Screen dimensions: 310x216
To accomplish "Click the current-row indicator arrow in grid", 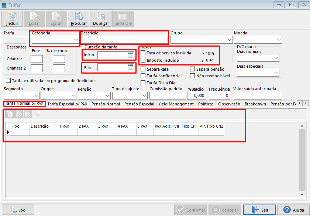I will click(8, 132).
